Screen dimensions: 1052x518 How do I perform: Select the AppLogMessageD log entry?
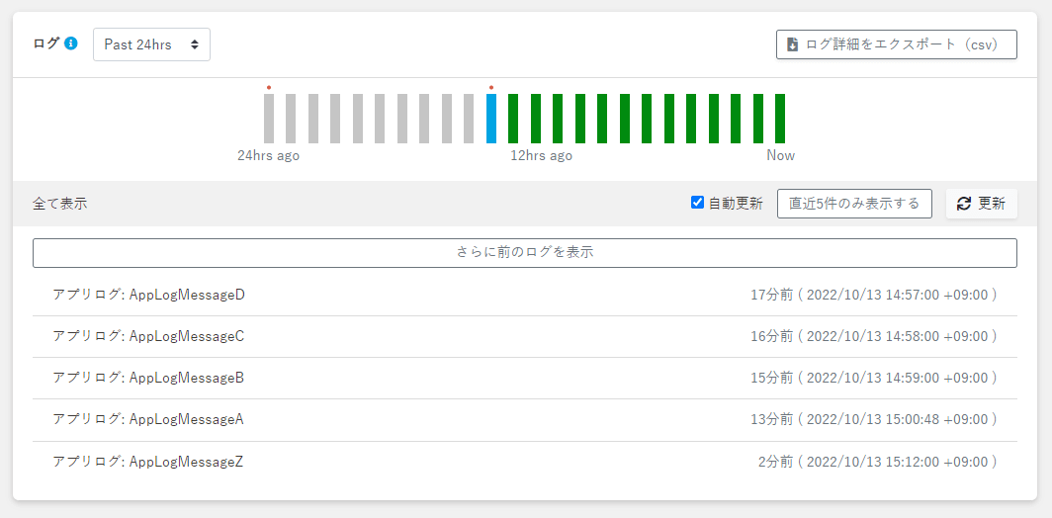[148, 295]
